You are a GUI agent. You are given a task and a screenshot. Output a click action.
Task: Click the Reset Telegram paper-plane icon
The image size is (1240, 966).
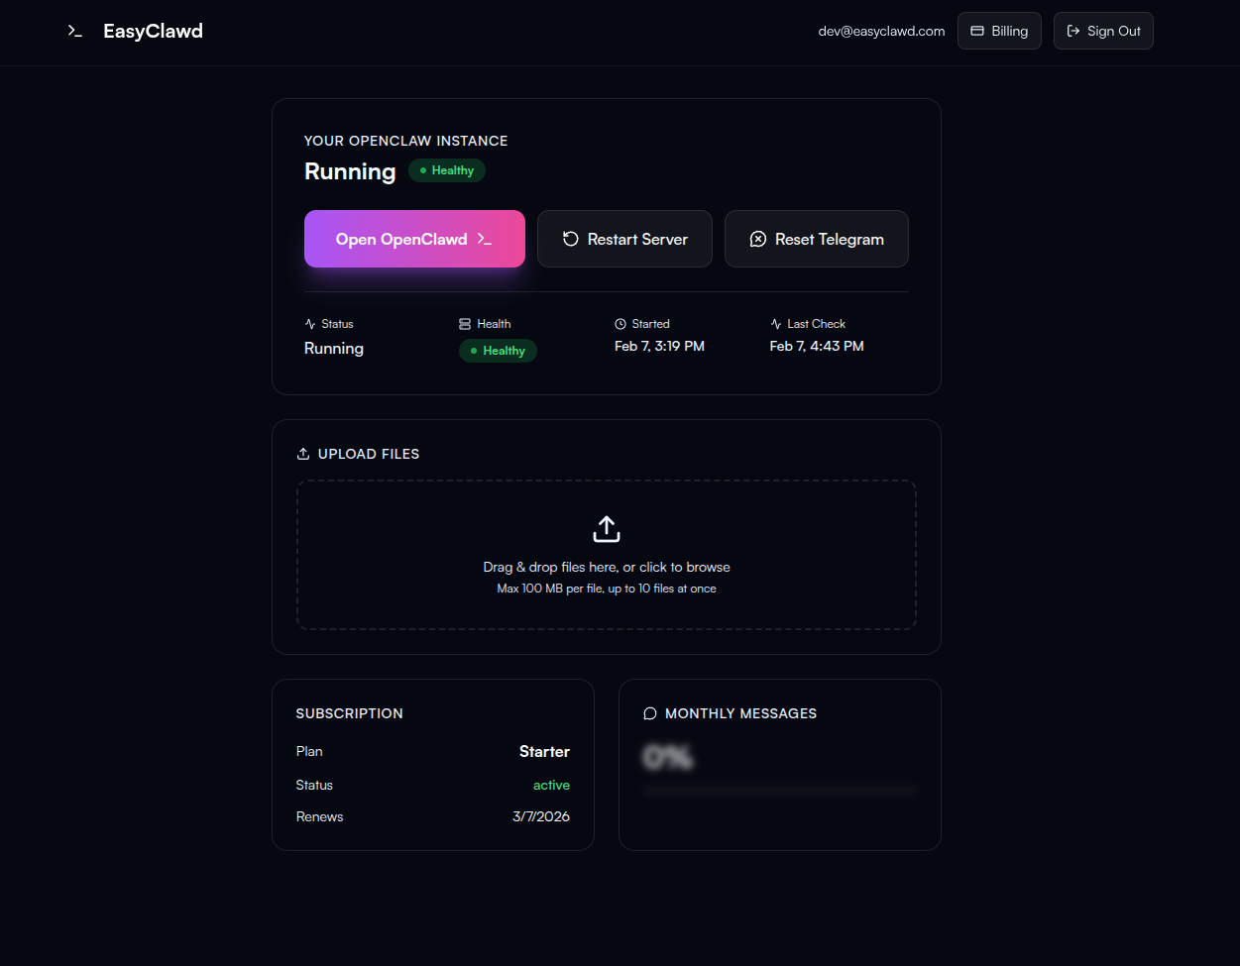click(757, 238)
